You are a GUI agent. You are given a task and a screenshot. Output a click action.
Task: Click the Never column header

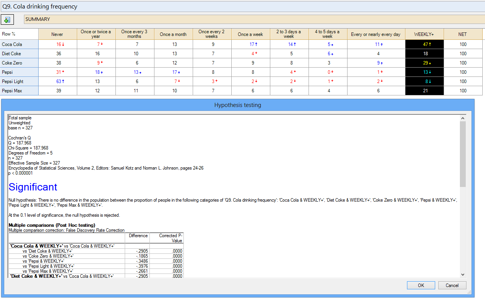(57, 34)
